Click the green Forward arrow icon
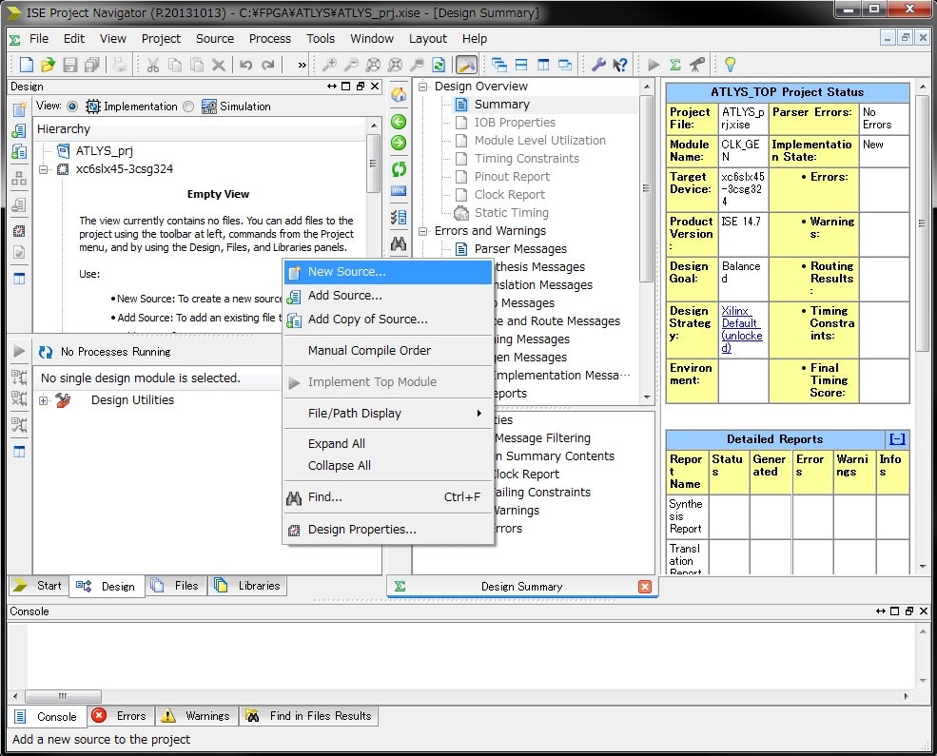The width and height of the screenshot is (937, 756). pos(399,143)
